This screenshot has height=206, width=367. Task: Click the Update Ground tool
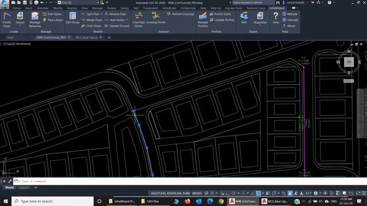[x=117, y=26]
